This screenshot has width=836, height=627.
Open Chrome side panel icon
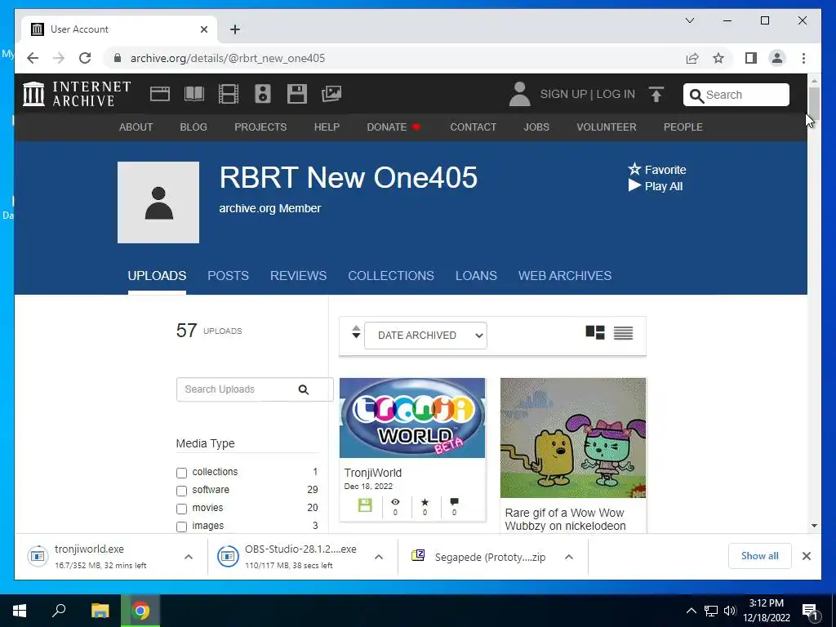click(751, 58)
